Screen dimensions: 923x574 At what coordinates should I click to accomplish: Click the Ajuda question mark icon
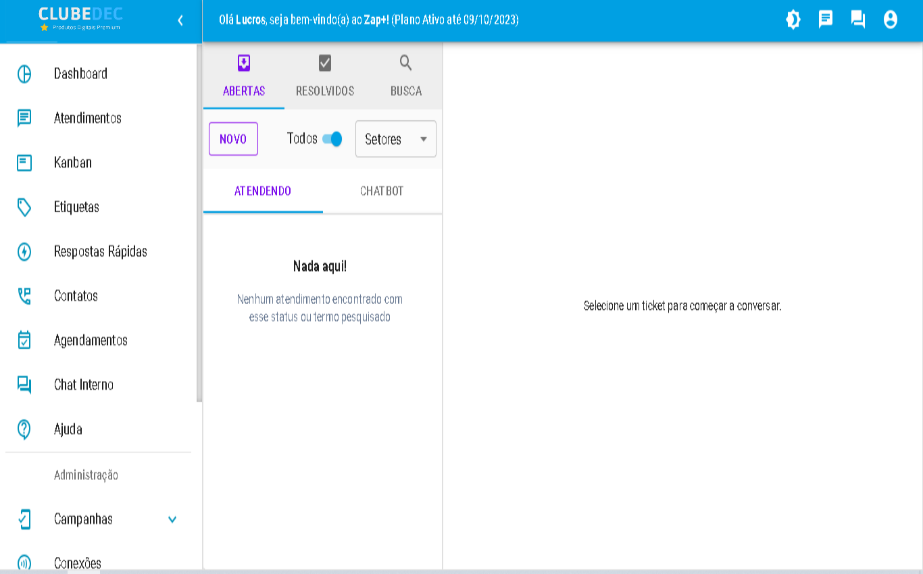(24, 429)
